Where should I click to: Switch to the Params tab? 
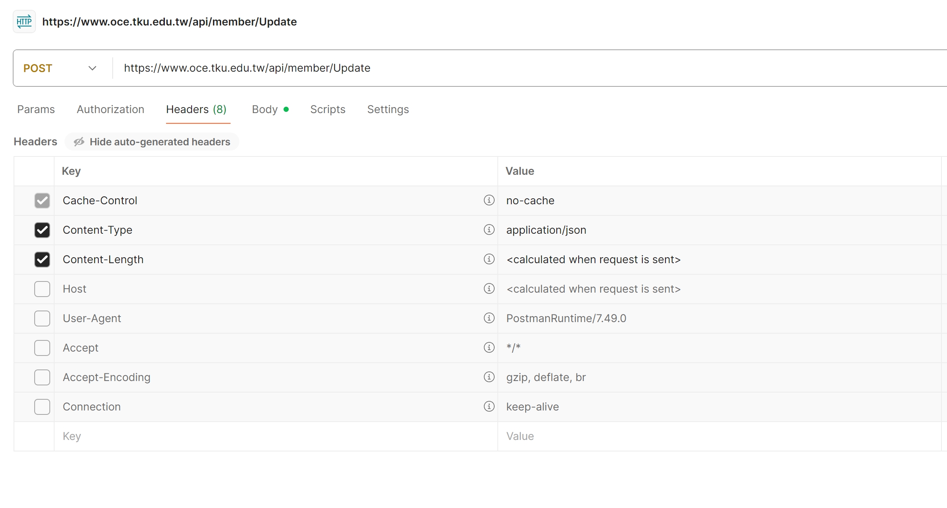[x=36, y=109]
